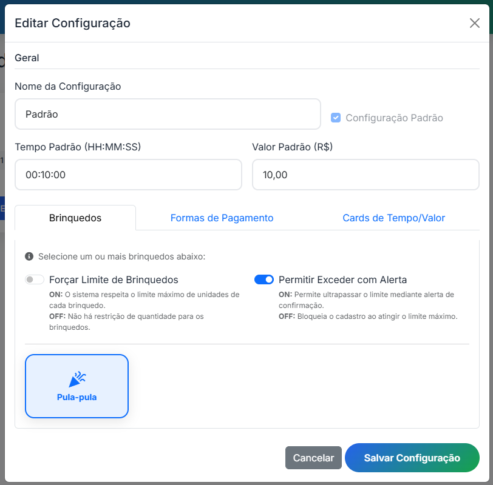Uncheck the Configuração Padrão checkbox
This screenshot has width=493, height=485.
(336, 118)
